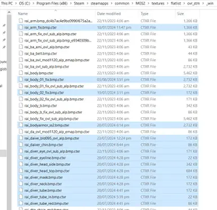Click the file icon next to rai_ba_belt.bmp.ctxr
Image resolution: width=217 pixels, height=210 pixels.
click(21, 53)
